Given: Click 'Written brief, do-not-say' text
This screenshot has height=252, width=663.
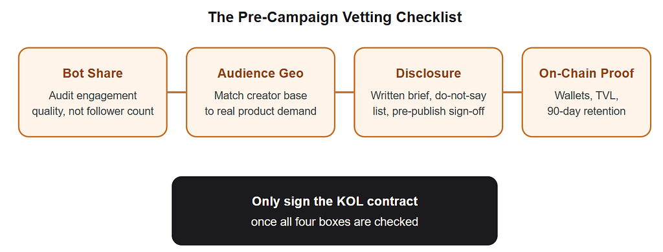Looking at the screenshot, I should 429,96.
